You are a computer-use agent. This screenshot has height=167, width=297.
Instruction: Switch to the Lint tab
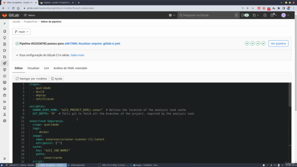[46, 68]
